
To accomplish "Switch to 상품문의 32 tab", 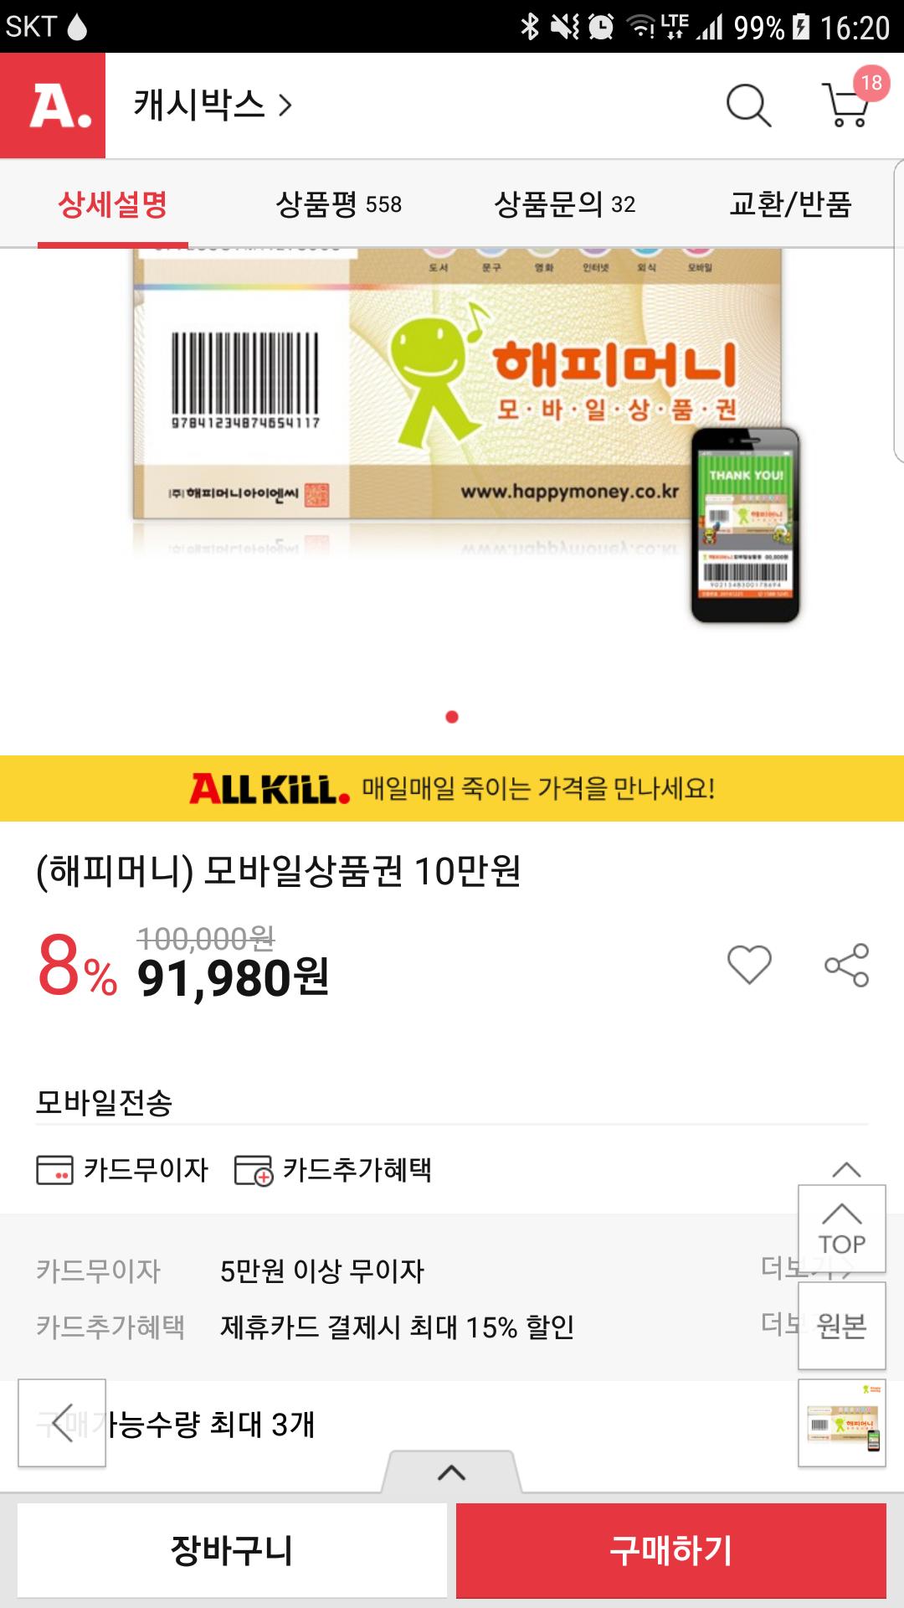I will tap(565, 204).
